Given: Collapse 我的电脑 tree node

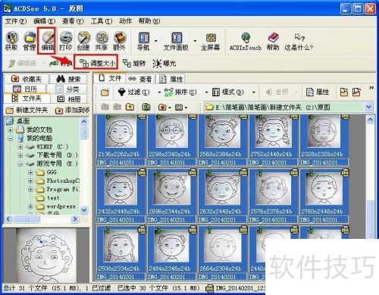Looking at the screenshot, I should coord(11,139).
